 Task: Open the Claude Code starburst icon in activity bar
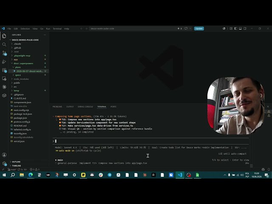point(4,87)
